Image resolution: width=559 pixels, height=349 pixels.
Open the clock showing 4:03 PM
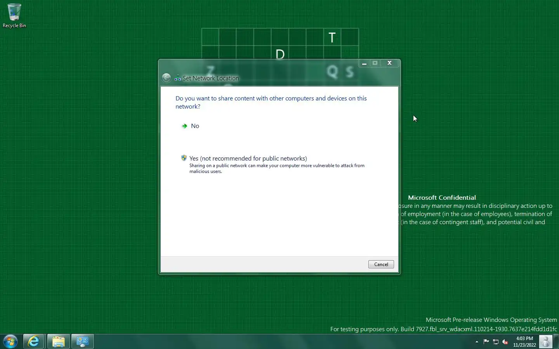tap(524, 342)
